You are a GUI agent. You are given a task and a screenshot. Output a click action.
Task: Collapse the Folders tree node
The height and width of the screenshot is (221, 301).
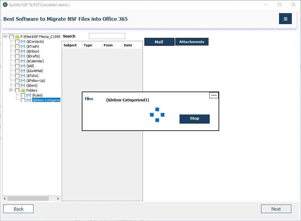(11, 90)
